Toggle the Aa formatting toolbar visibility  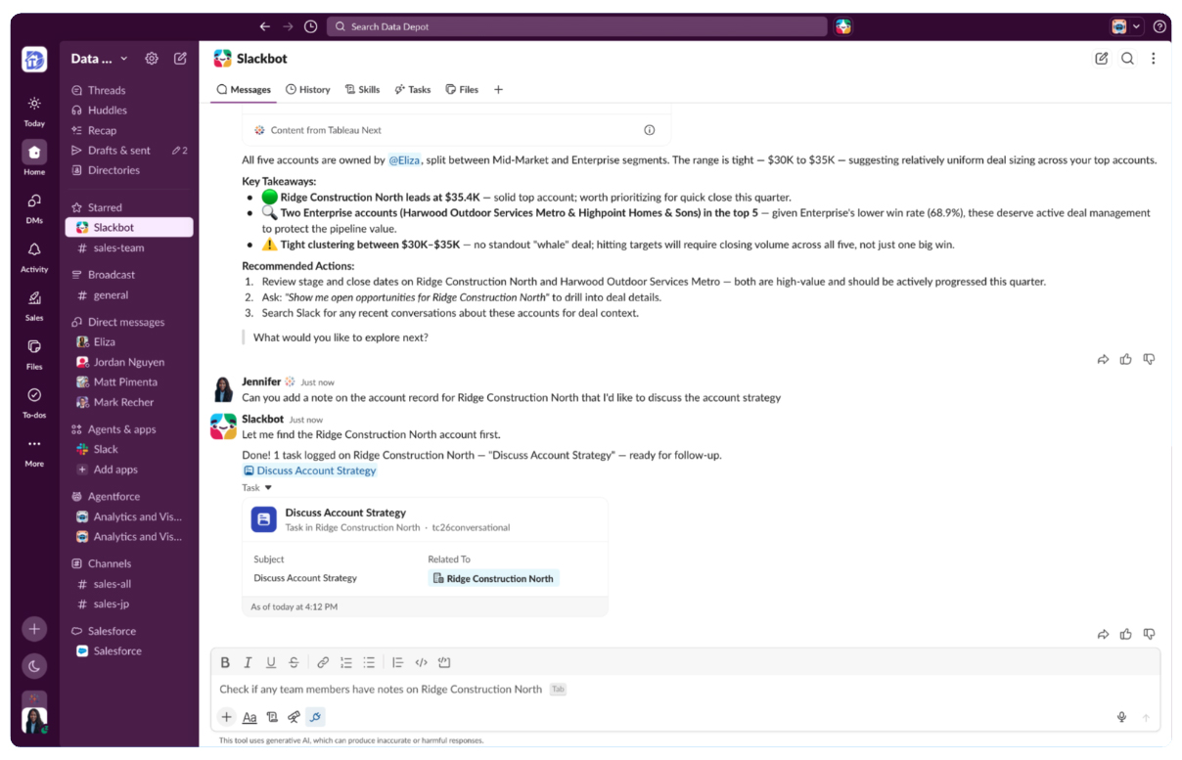click(x=250, y=717)
